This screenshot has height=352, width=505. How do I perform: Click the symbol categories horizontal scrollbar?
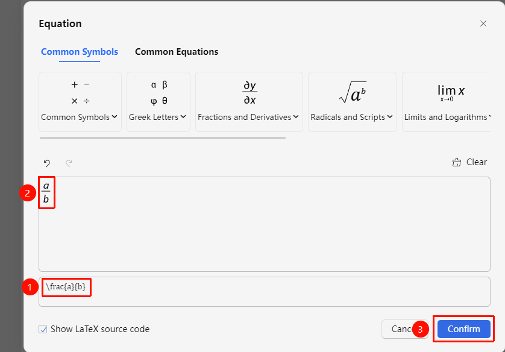pyautogui.click(x=163, y=138)
